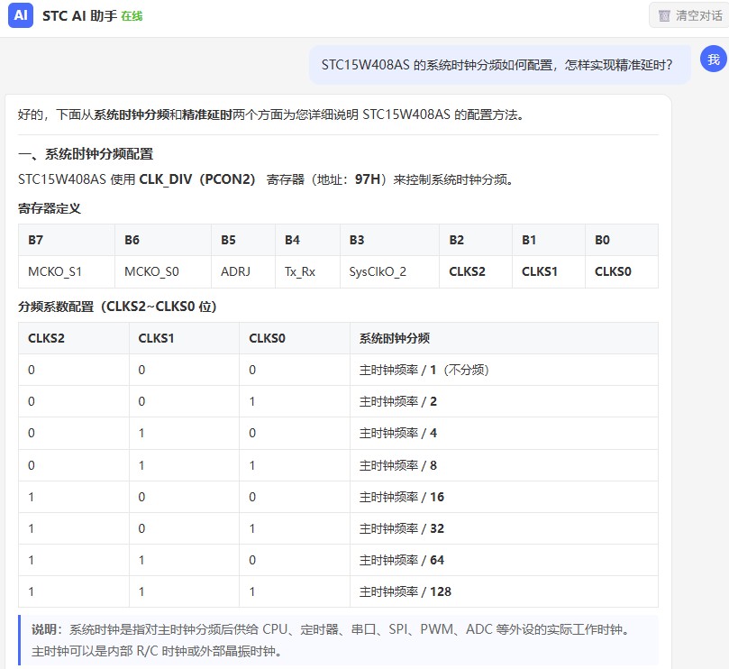This screenshot has width=729, height=669.
Task: Click the B2 header cell
Action: point(476,240)
